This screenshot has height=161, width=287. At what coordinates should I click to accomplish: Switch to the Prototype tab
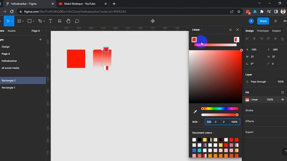coord(263,31)
